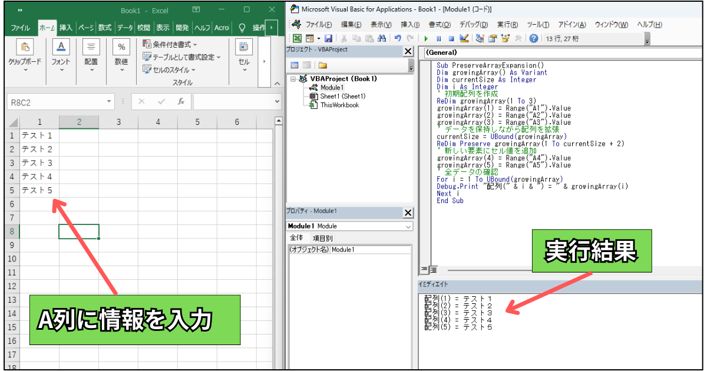Open the Insert UserForm dropdown arrow
The image size is (707, 371).
pyautogui.click(x=319, y=38)
